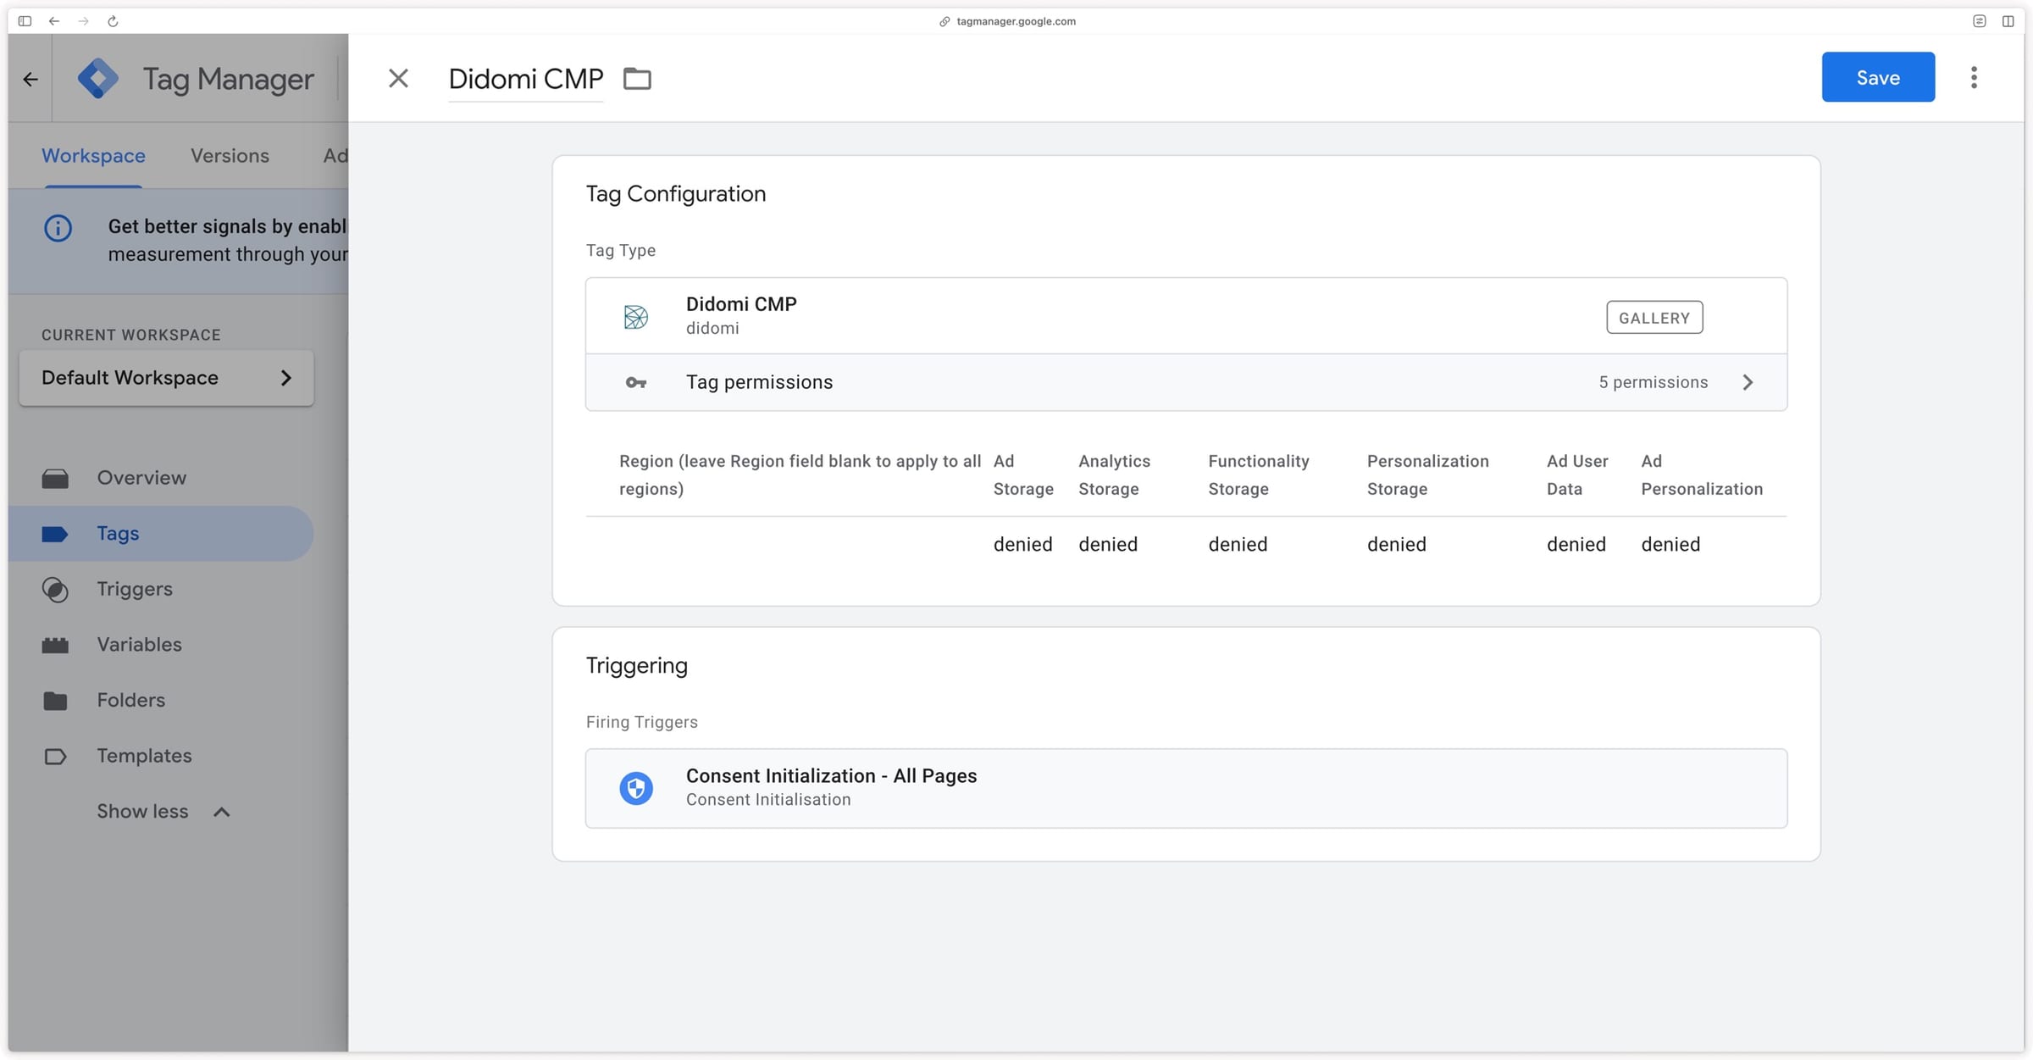Reload the page with browser refresh icon

tap(113, 21)
